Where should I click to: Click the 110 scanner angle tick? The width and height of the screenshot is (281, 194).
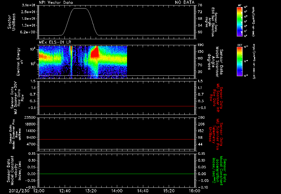[x=201, y=58]
